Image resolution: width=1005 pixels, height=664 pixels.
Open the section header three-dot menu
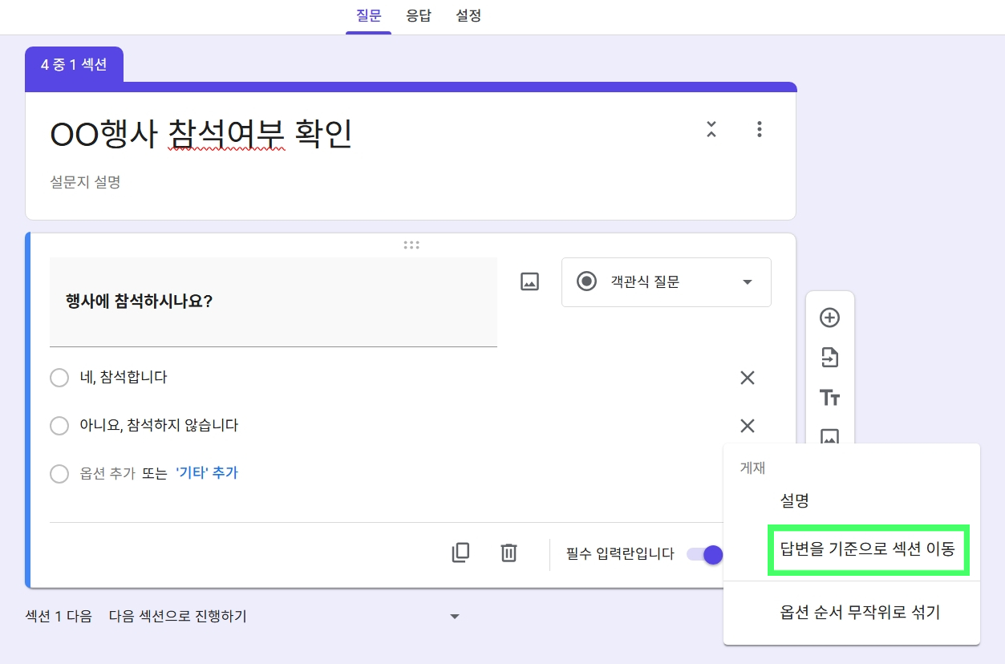pyautogui.click(x=759, y=130)
